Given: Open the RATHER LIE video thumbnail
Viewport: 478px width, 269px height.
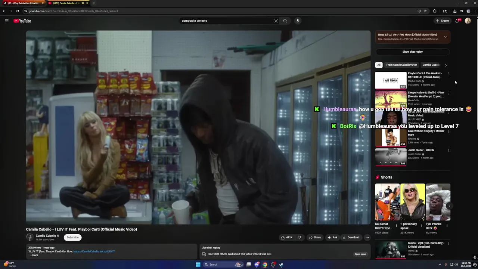Looking at the screenshot, I should tap(391, 80).
